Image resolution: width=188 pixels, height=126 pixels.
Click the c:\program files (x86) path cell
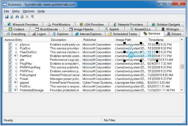pos(130,82)
